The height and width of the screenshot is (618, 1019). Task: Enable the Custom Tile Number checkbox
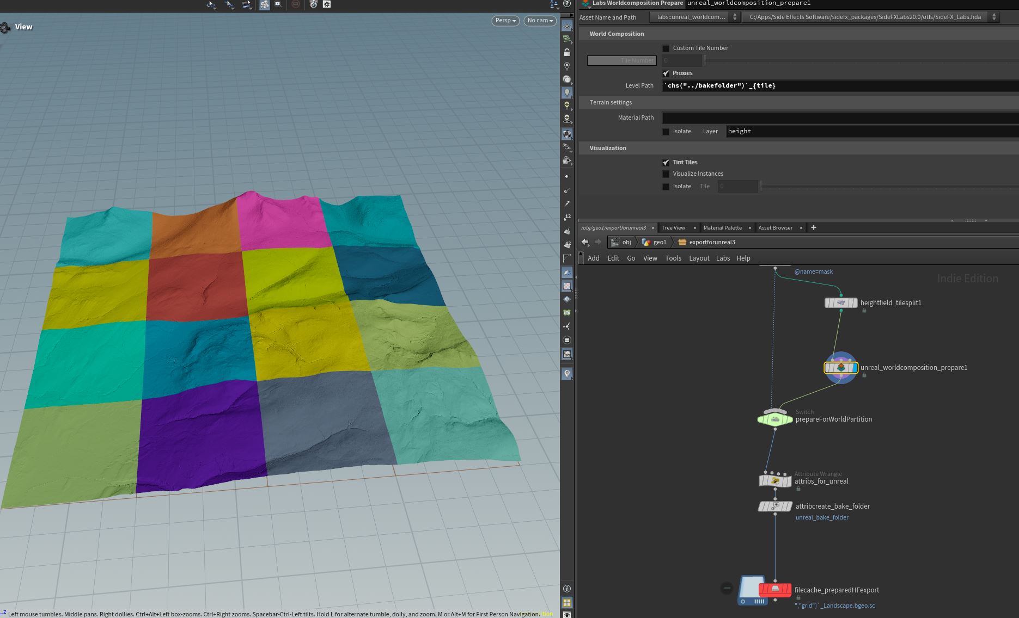[x=666, y=48]
